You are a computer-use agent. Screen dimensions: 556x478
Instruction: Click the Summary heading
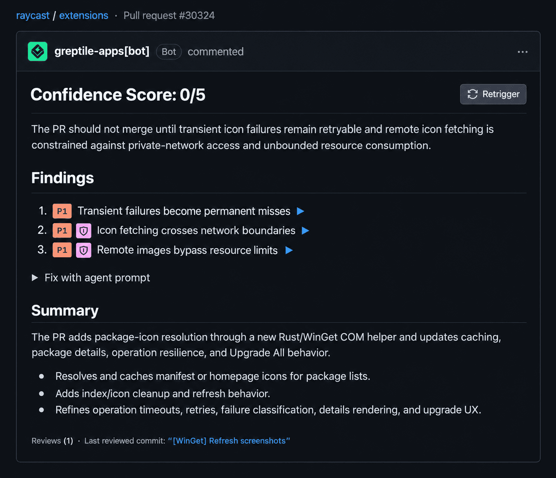tap(65, 311)
